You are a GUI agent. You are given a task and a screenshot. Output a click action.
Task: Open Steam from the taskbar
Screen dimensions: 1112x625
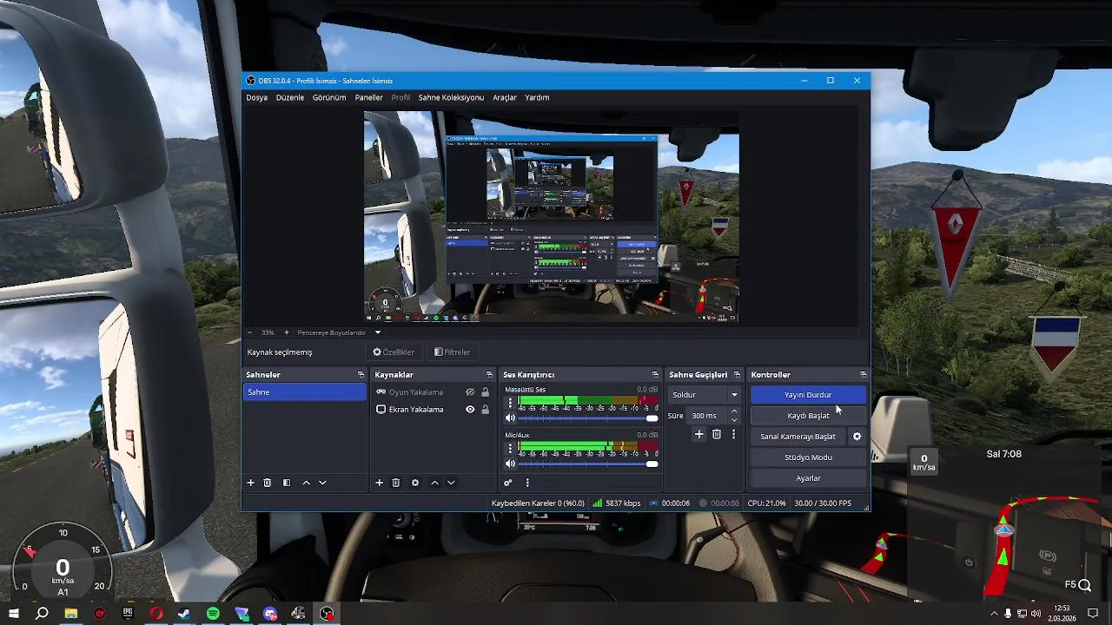pyautogui.click(x=184, y=614)
